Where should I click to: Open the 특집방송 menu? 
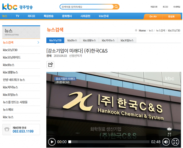pyautogui.click(x=48, y=16)
